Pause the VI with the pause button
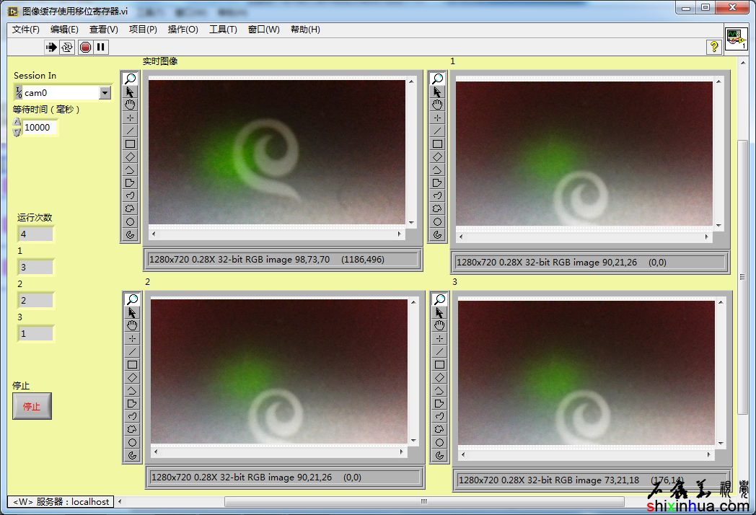The image size is (756, 515). [x=101, y=47]
